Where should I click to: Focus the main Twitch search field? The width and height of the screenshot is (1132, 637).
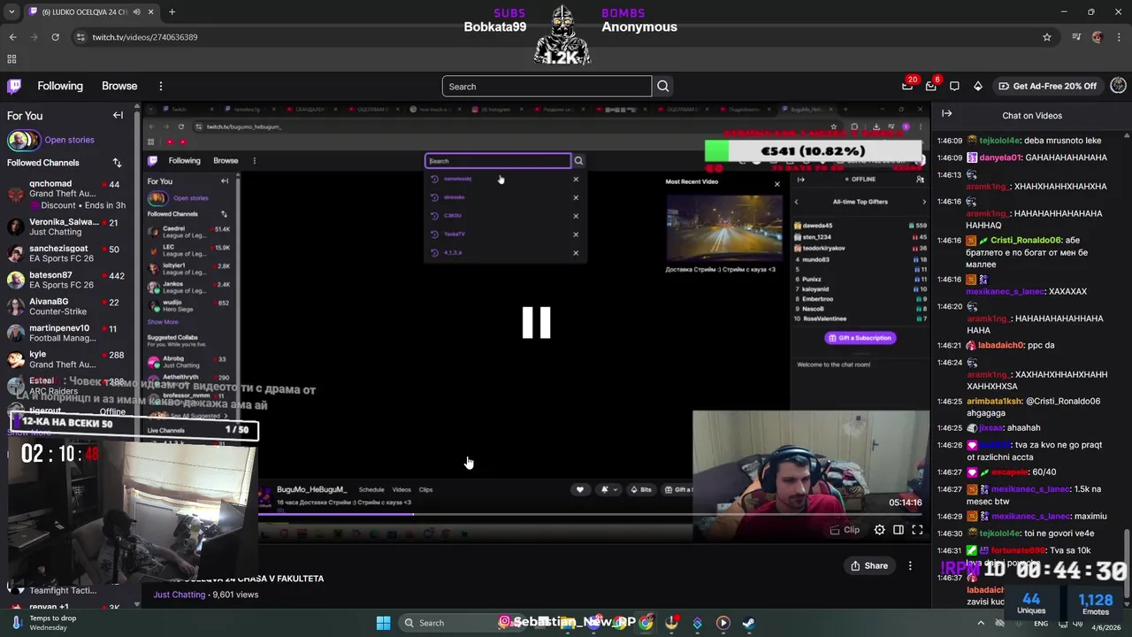coord(547,87)
